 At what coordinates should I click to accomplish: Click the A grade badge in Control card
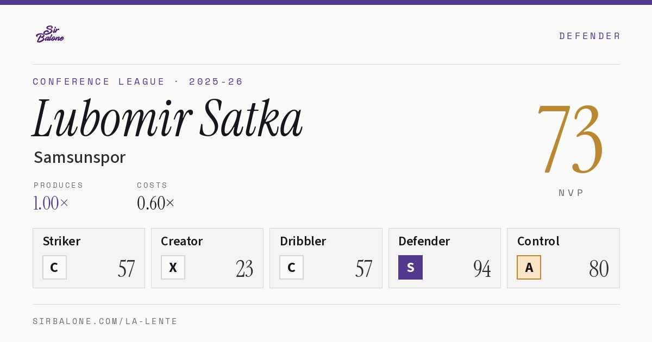(529, 267)
